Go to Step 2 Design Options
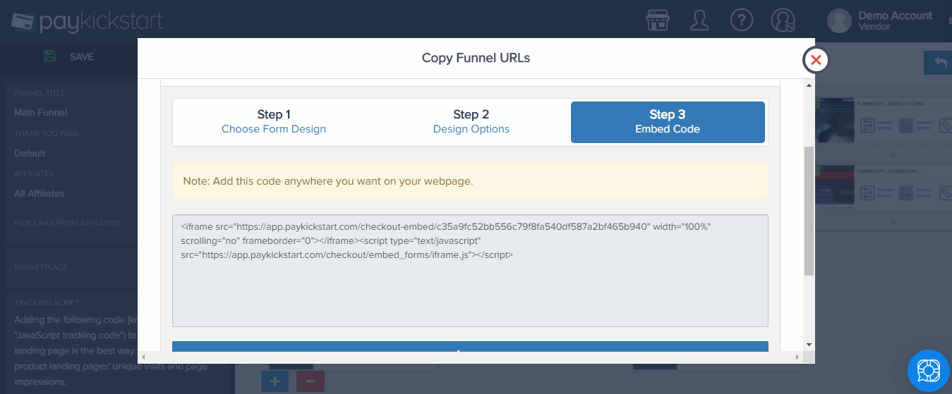 471,121
